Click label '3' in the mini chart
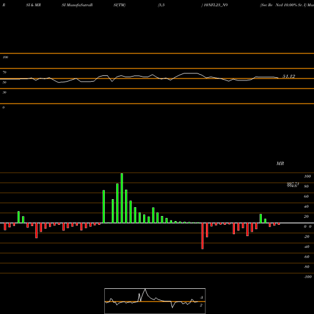The height and width of the screenshot is (314, 314). tap(202, 298)
